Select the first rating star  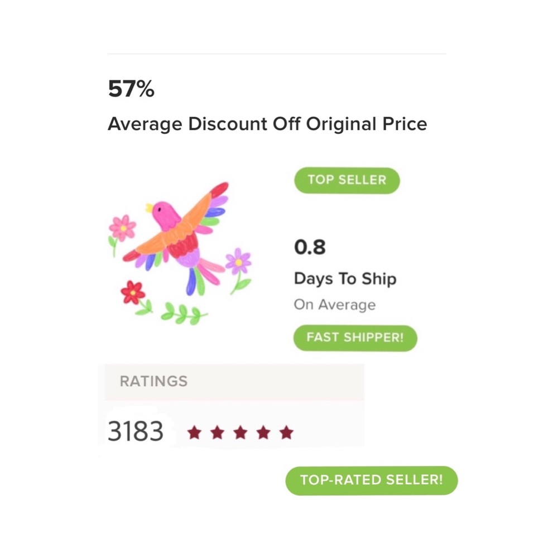(x=195, y=433)
